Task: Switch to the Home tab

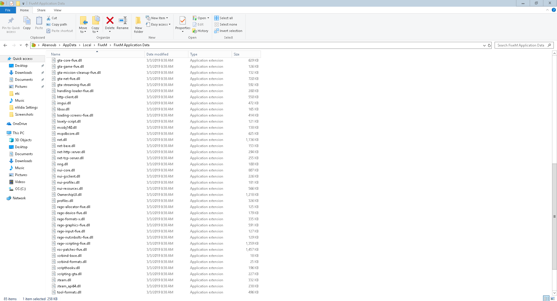Action: pos(24,10)
